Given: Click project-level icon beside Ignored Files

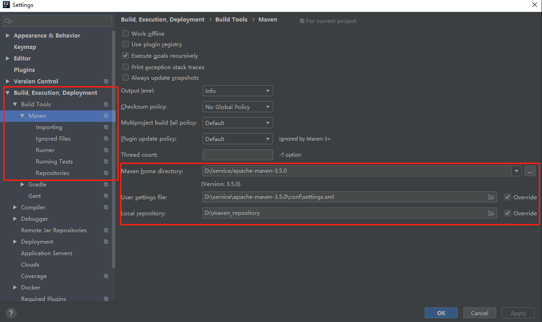Looking at the screenshot, I should click(x=106, y=138).
